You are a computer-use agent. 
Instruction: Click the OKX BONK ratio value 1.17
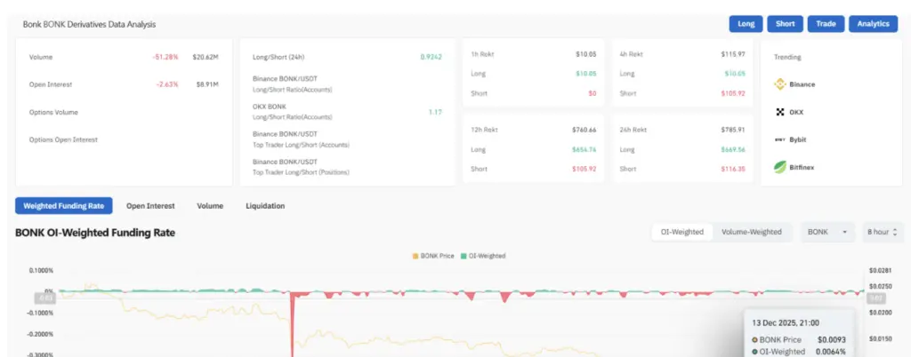(x=435, y=112)
